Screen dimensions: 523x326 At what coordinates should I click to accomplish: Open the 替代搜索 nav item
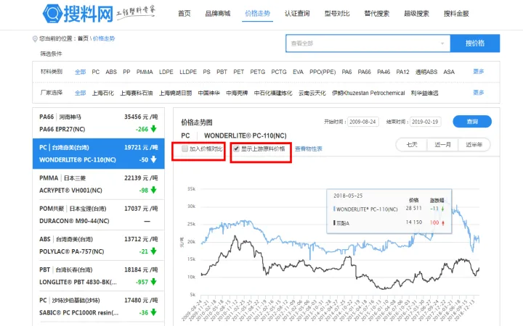[x=376, y=14]
